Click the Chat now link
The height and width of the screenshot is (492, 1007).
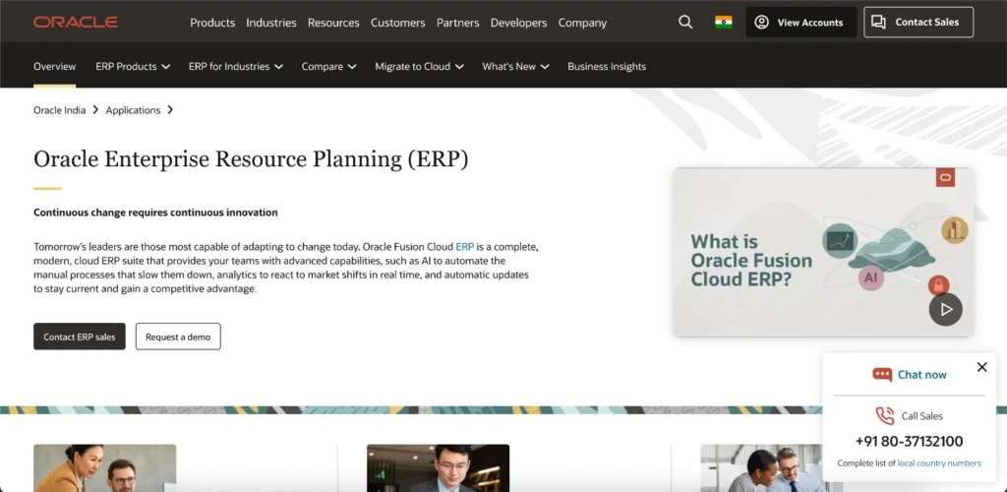[922, 375]
